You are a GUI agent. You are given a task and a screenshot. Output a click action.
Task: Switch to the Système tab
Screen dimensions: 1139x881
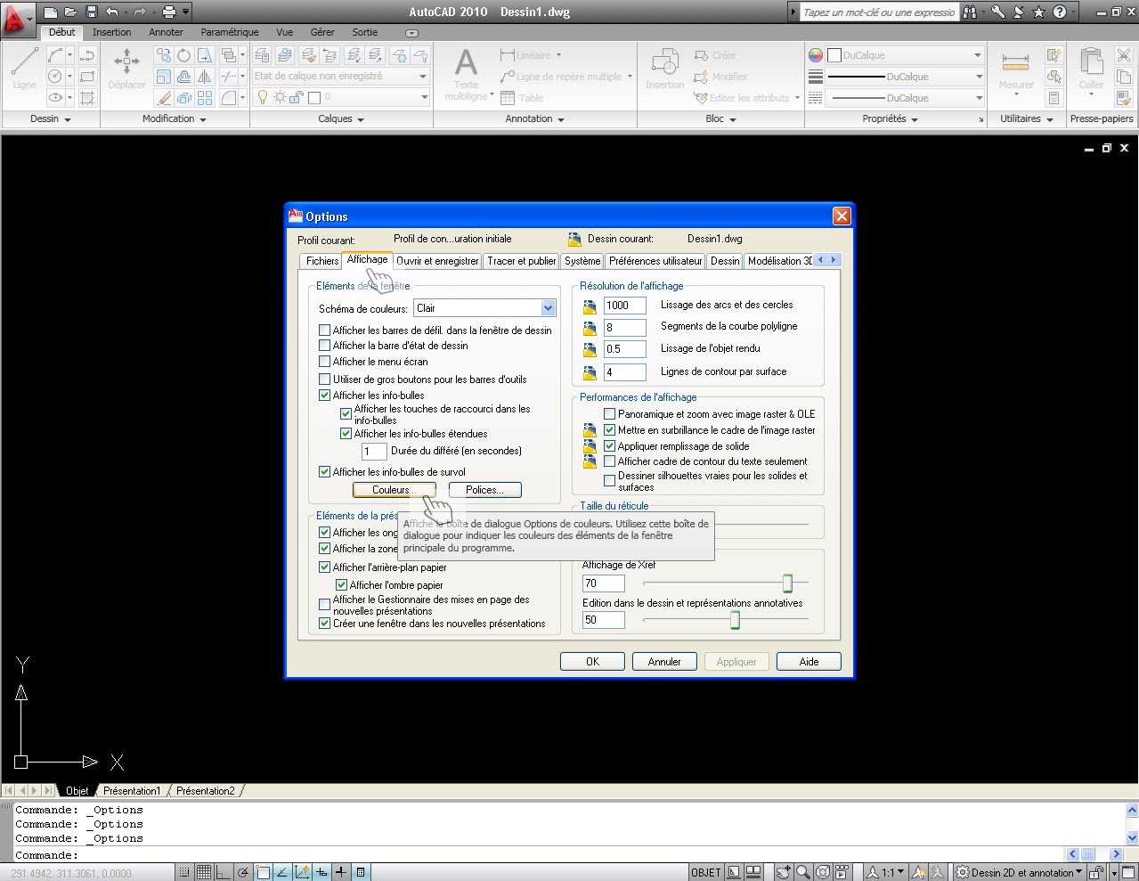582,261
